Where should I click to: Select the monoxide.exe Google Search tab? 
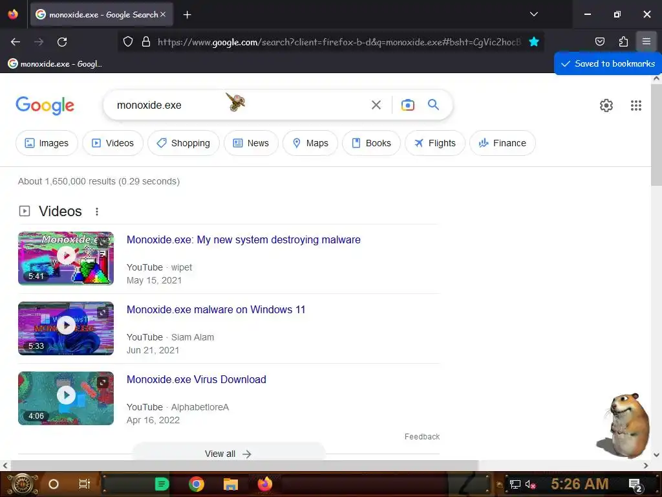coord(101,14)
